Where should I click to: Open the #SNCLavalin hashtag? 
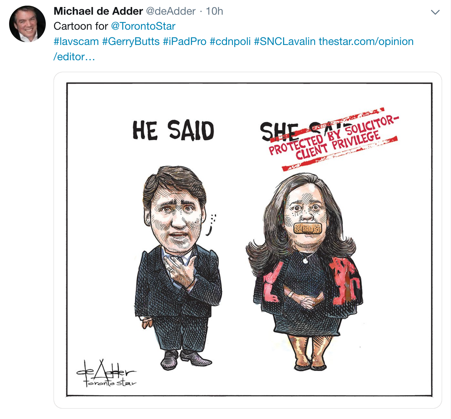(285, 41)
